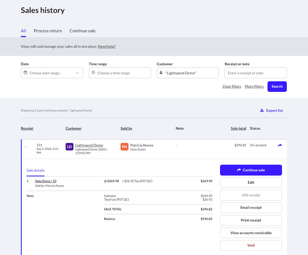
Task: Click the Customer filter input field
Action: 188,73
